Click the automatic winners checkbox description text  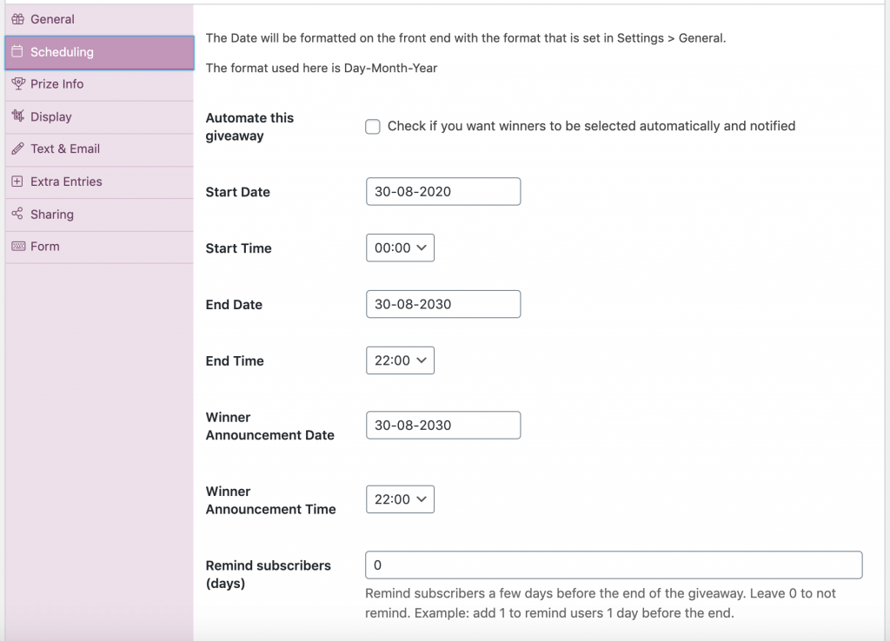(x=591, y=126)
